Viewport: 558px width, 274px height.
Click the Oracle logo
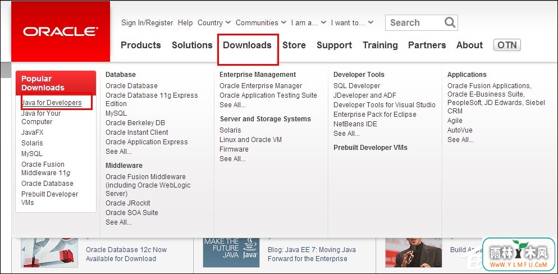(61, 31)
